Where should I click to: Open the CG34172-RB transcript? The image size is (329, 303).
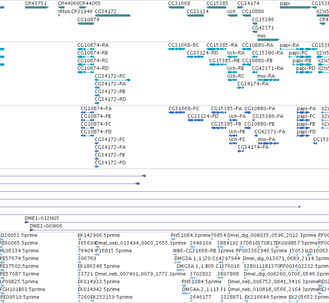[x=97, y=95]
